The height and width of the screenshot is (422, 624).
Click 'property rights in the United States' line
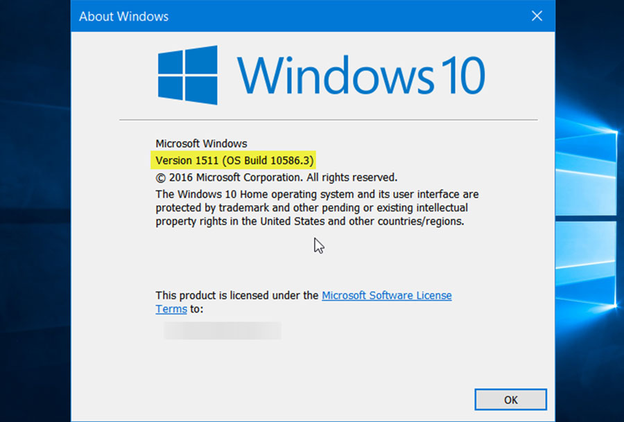point(310,221)
